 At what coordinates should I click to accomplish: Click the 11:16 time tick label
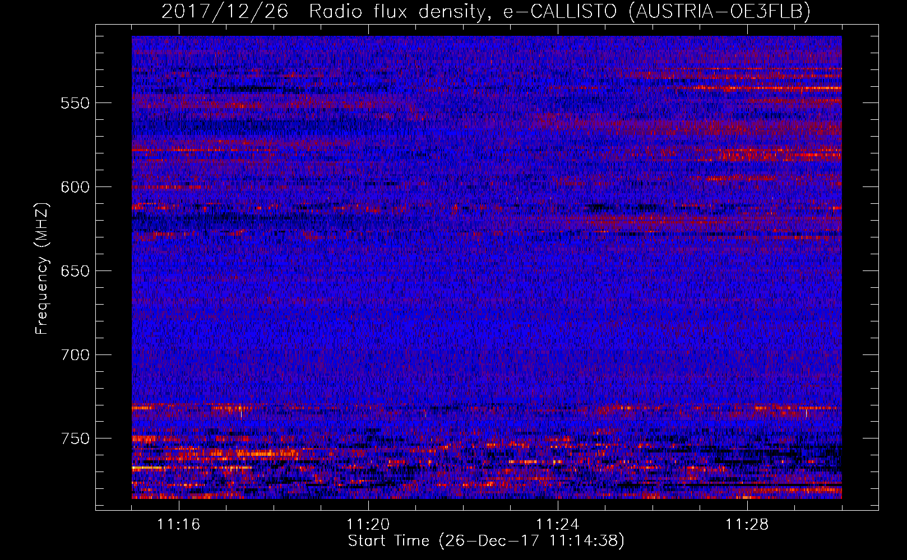[178, 525]
